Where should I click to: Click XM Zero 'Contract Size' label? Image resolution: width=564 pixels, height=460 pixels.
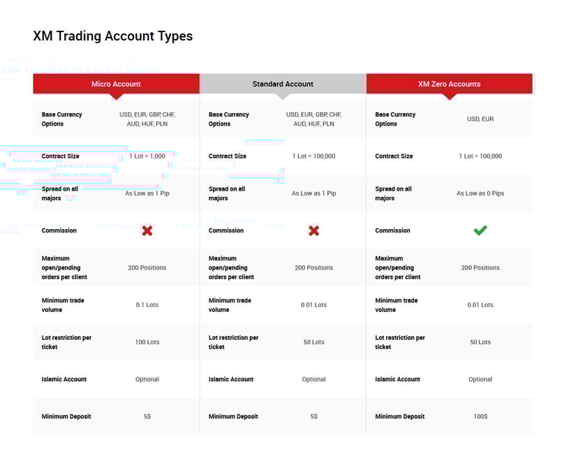394,156
